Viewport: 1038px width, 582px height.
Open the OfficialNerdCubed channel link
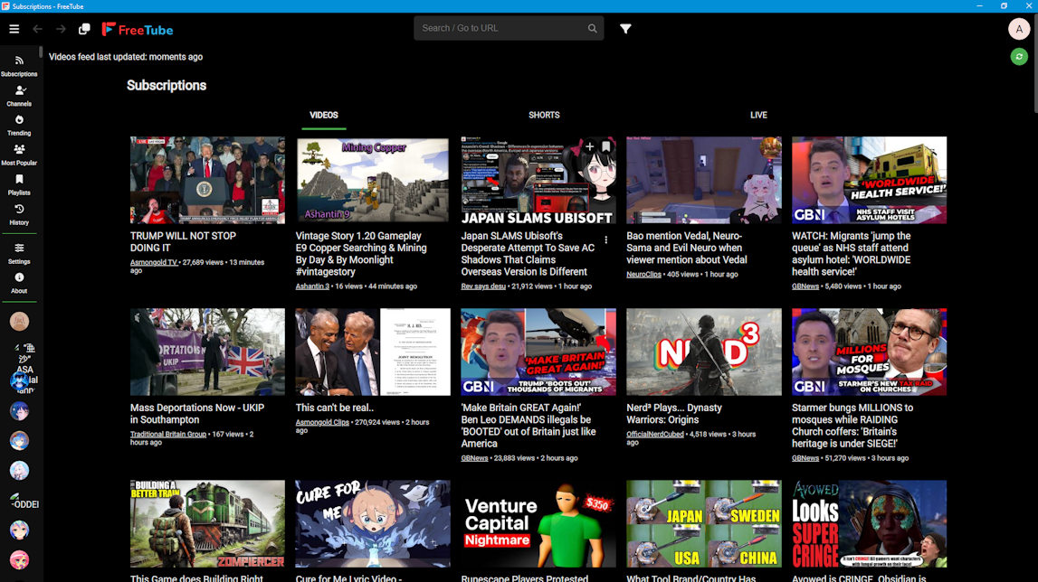(x=654, y=435)
